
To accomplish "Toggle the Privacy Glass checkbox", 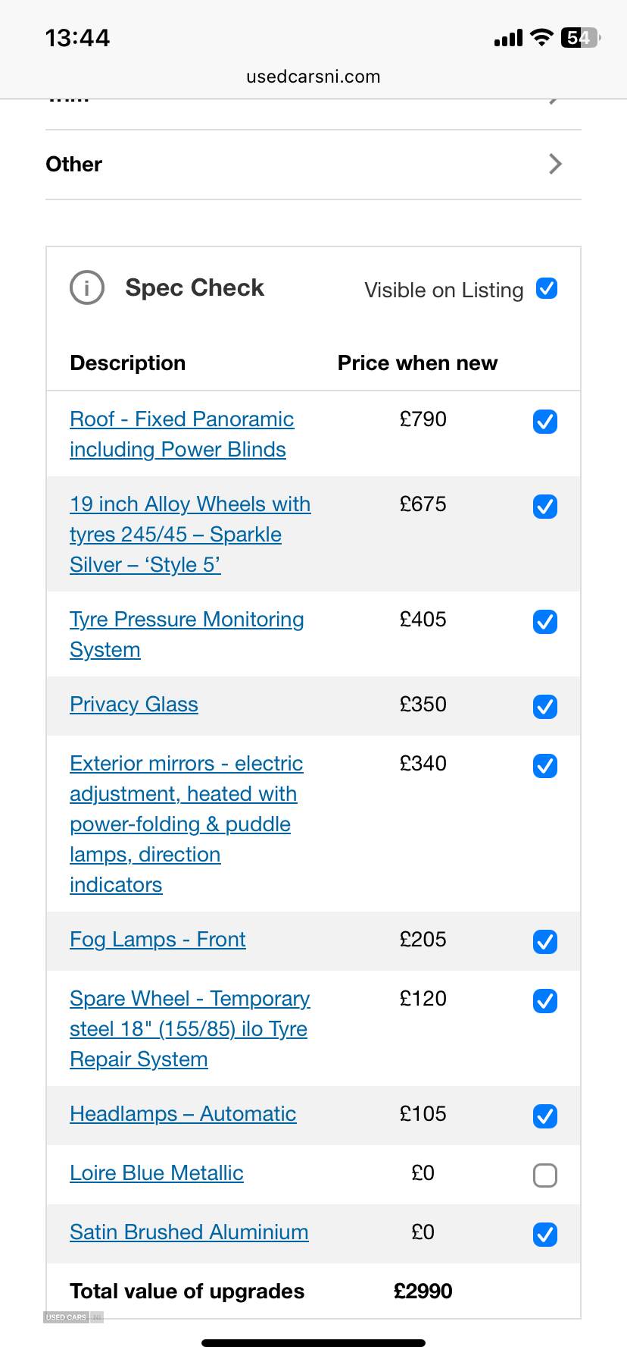I will (545, 707).
